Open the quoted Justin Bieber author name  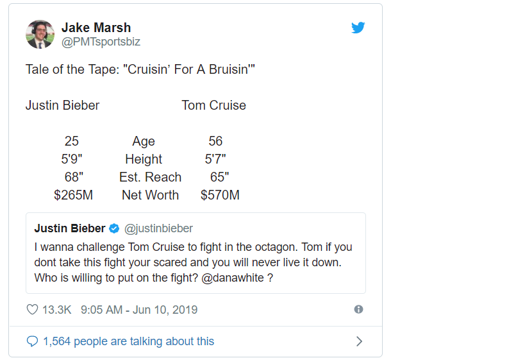point(70,228)
